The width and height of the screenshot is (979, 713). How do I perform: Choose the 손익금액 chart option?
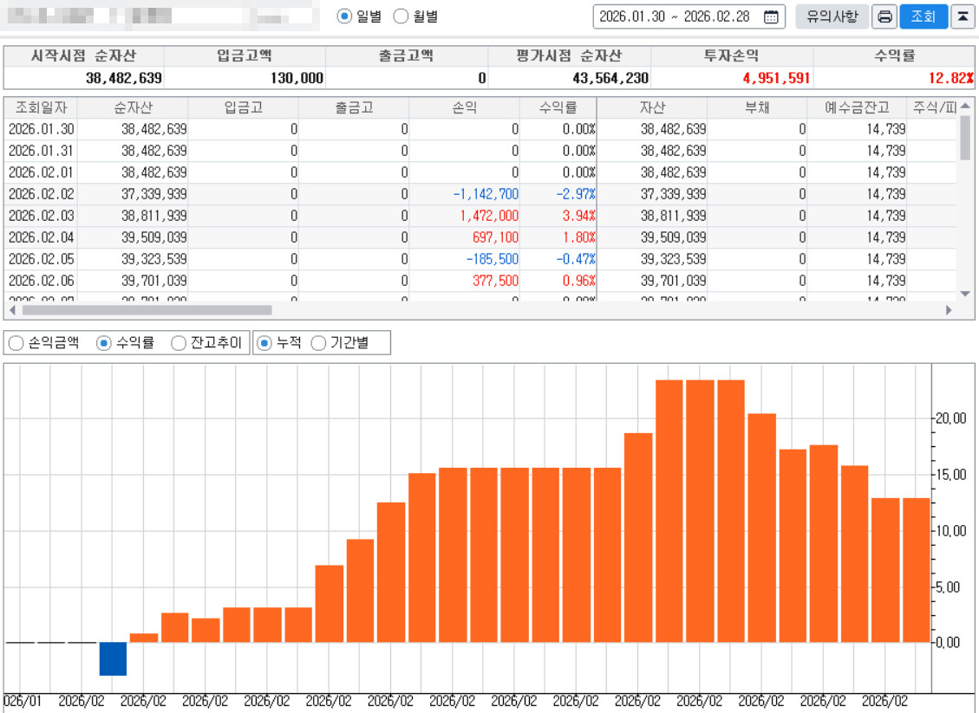click(16, 343)
